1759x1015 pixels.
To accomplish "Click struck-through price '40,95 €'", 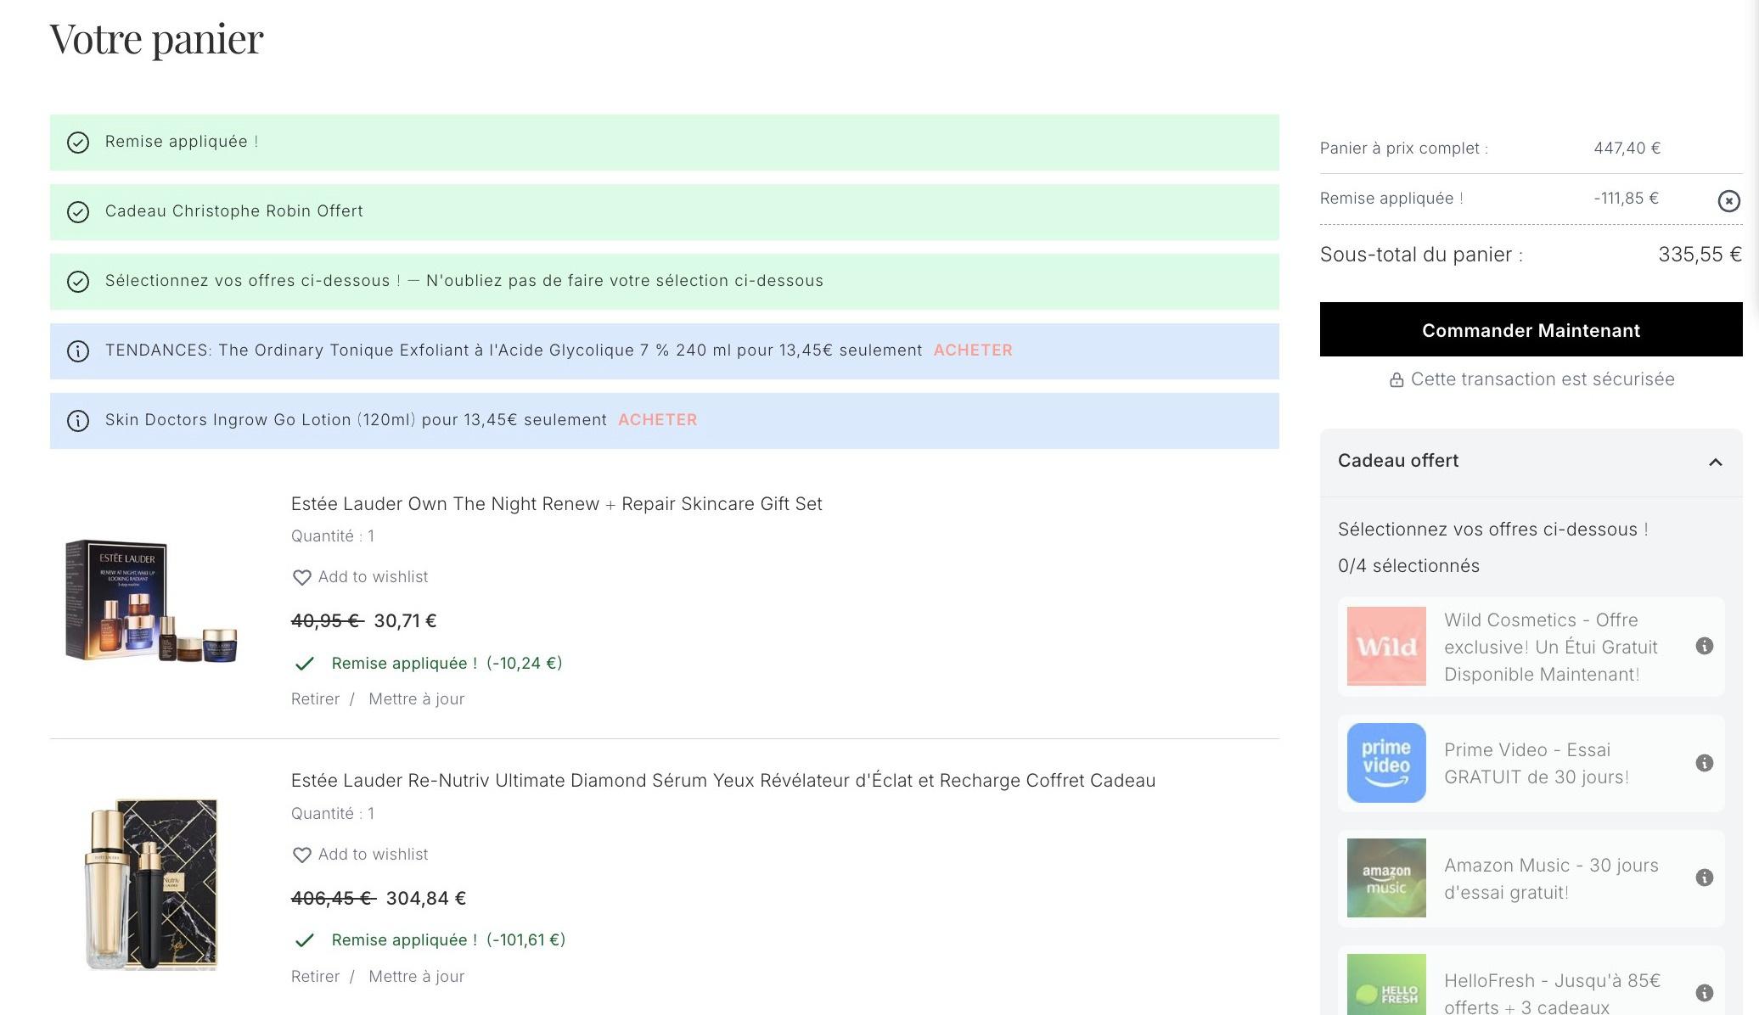I will pyautogui.click(x=326, y=621).
